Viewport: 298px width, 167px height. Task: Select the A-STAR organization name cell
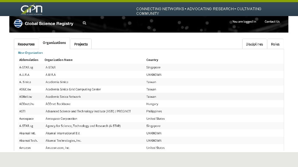[51, 67]
